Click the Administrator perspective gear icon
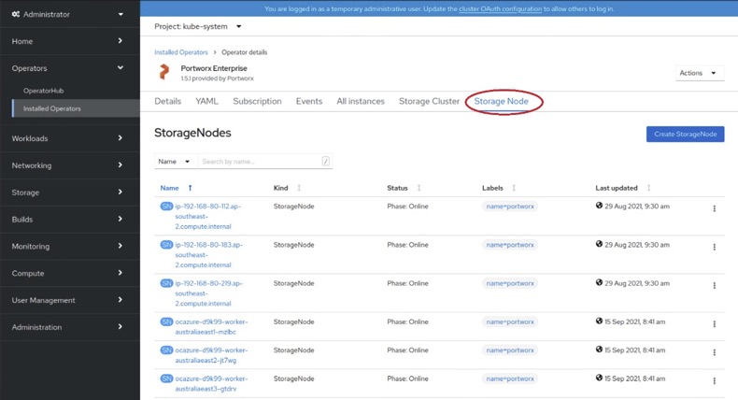The width and height of the screenshot is (738, 400). tap(16, 14)
